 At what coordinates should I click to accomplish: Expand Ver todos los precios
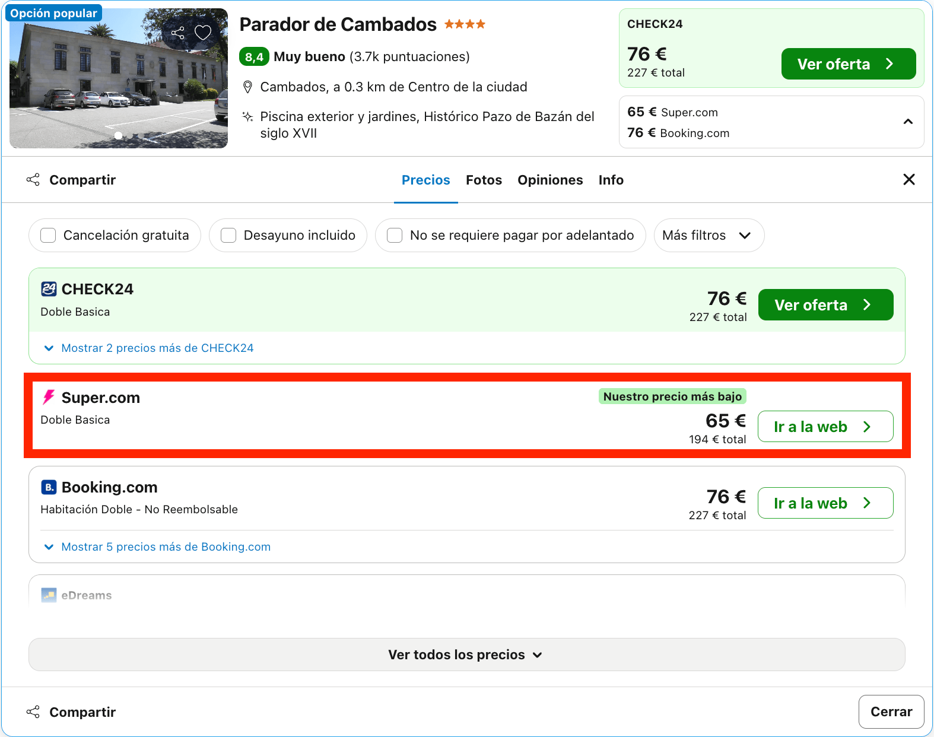point(466,655)
